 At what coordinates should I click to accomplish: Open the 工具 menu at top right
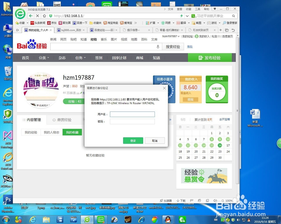click(x=197, y=9)
